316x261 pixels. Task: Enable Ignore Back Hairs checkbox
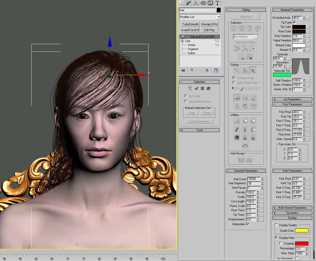[x=234, y=83]
